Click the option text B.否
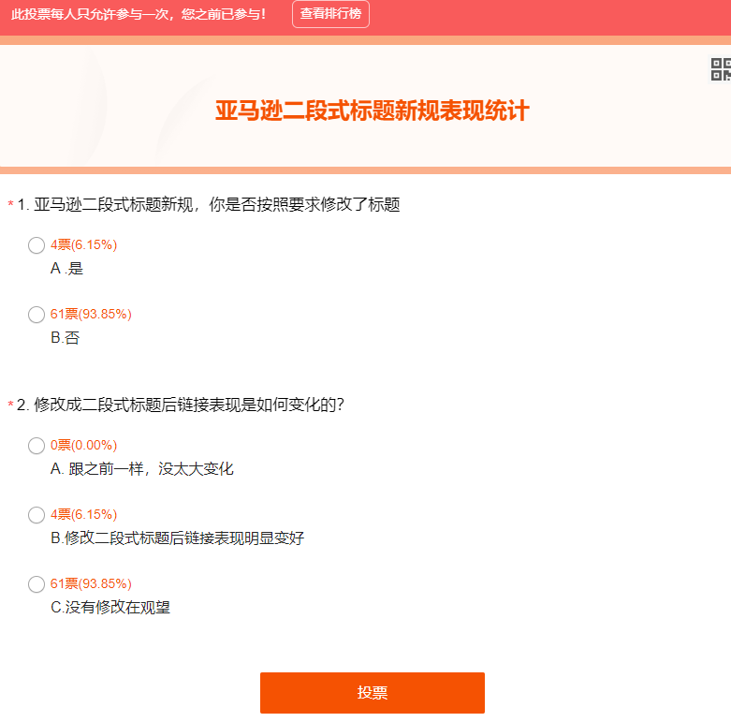This screenshot has height=722, width=731. 65,337
